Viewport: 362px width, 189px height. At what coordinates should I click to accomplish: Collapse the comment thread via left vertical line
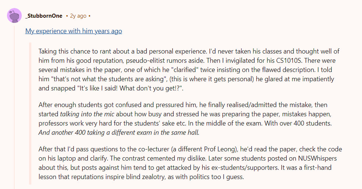point(14,111)
